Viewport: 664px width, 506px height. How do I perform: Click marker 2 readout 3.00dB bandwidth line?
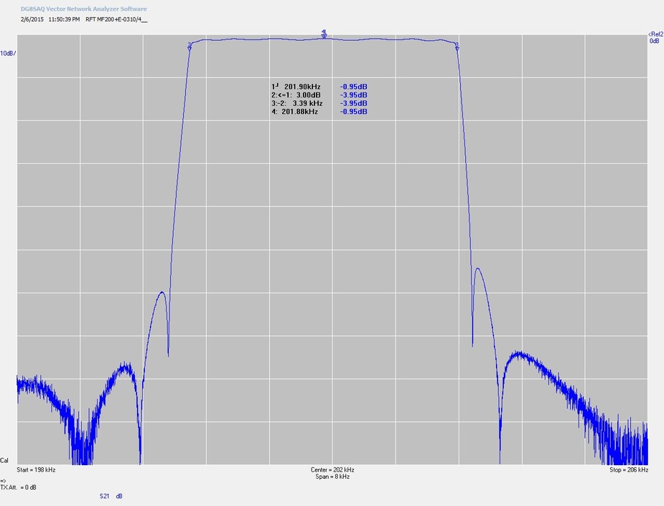pos(296,95)
